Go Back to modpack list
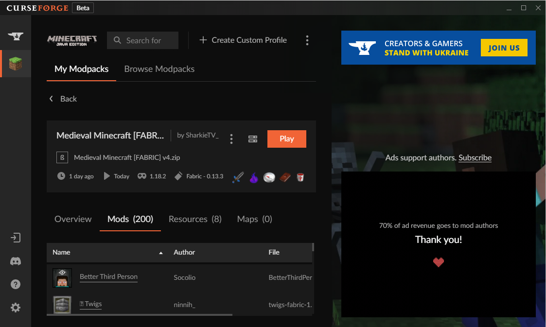Image resolution: width=546 pixels, height=327 pixels. click(x=63, y=99)
